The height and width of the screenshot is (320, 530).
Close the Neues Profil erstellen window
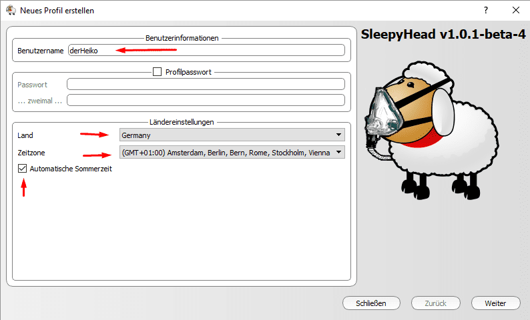pyautogui.click(x=515, y=10)
